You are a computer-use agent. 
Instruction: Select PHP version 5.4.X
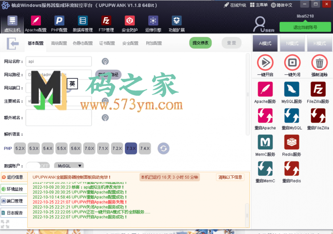pyautogui.click(x=48, y=148)
